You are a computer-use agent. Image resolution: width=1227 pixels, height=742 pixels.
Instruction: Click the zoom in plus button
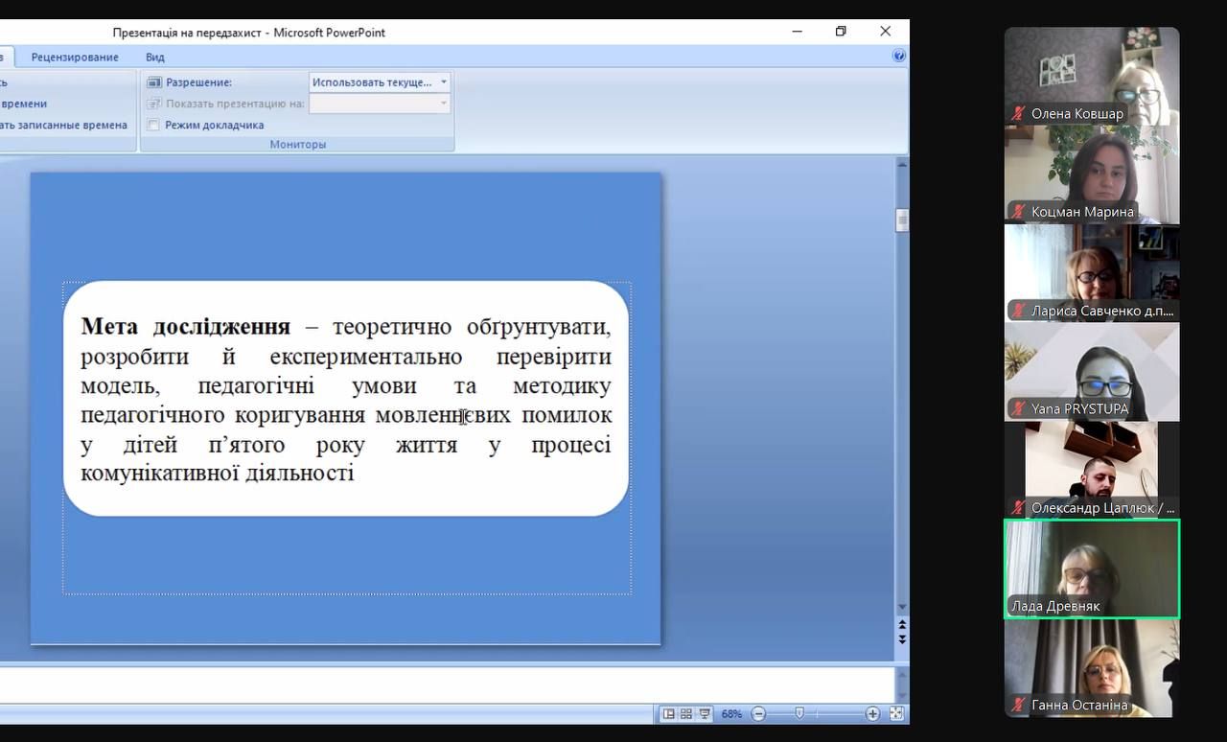click(872, 714)
